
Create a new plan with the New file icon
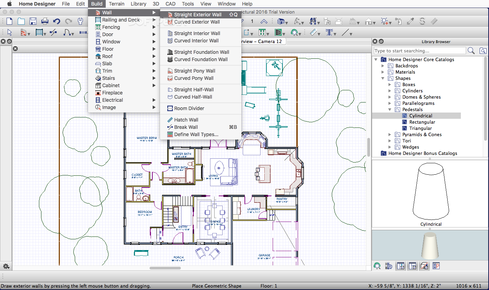pos(9,21)
